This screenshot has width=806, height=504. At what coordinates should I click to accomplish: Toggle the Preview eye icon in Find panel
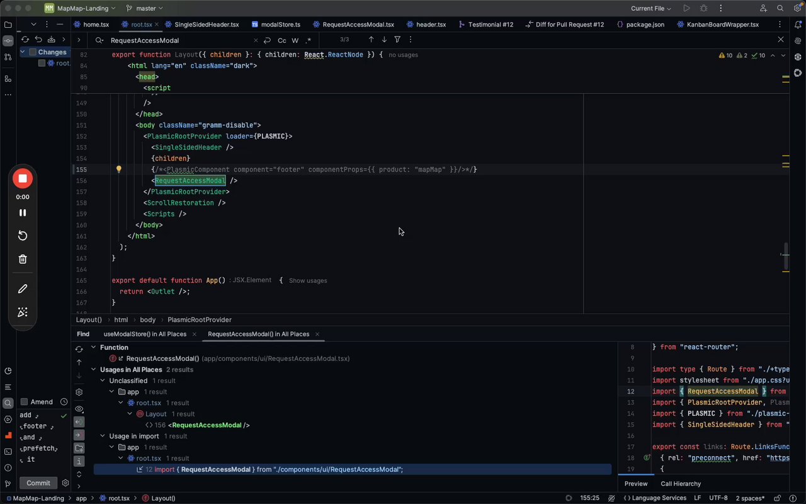(x=79, y=409)
